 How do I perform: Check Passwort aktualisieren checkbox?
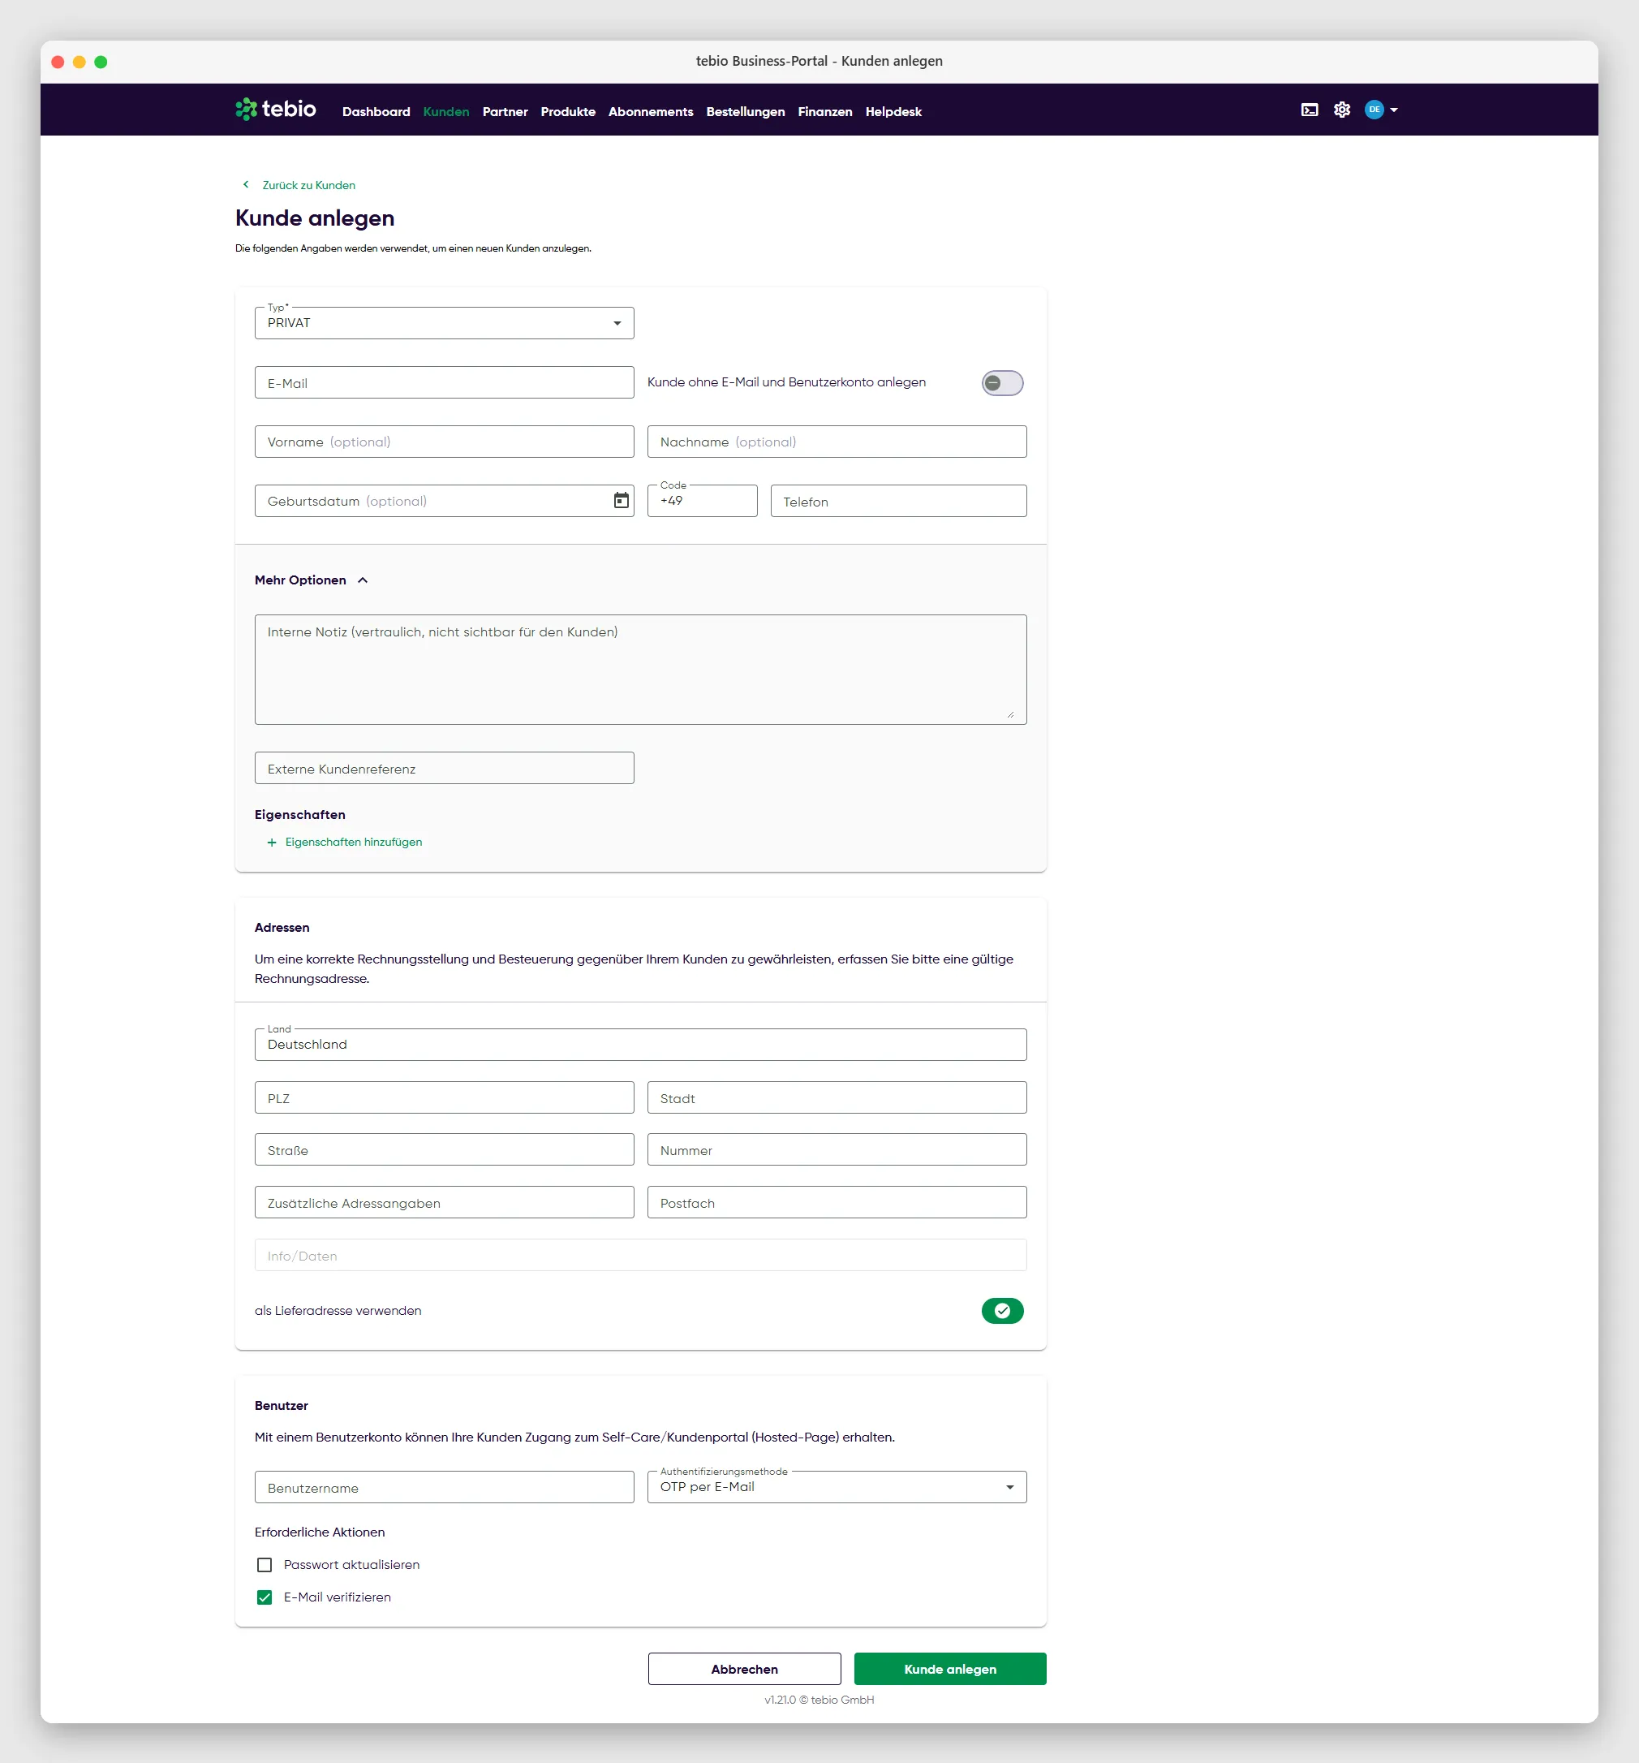[x=265, y=1564]
